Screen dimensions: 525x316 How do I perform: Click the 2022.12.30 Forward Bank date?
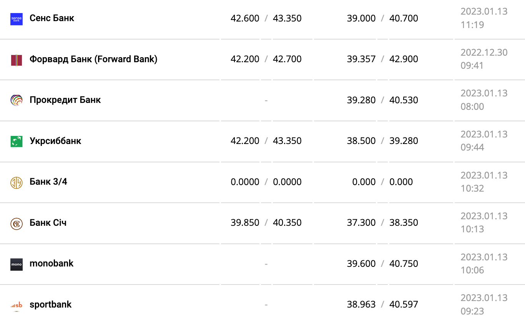point(484,53)
